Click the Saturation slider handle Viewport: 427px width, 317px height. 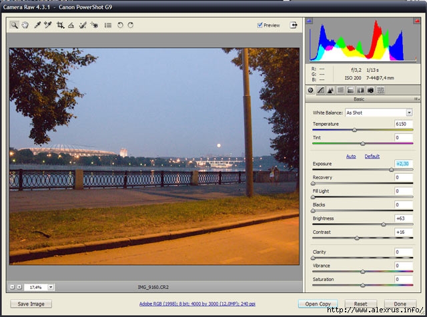point(363,286)
